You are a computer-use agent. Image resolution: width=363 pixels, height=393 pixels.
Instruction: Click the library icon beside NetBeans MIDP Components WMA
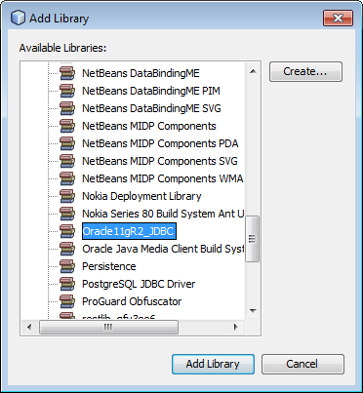[x=67, y=178]
